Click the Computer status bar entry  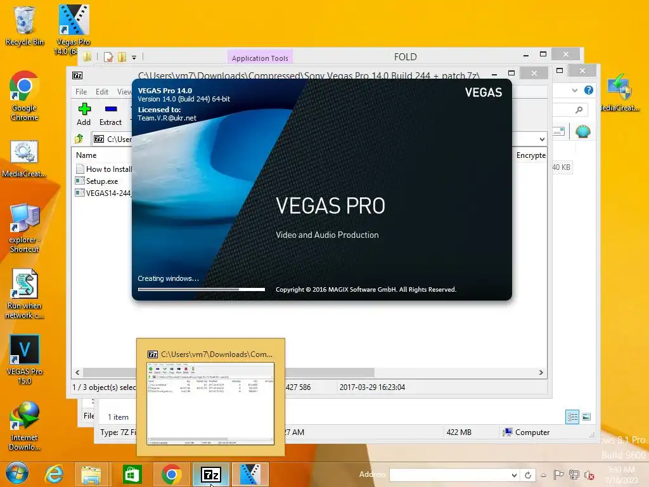526,432
